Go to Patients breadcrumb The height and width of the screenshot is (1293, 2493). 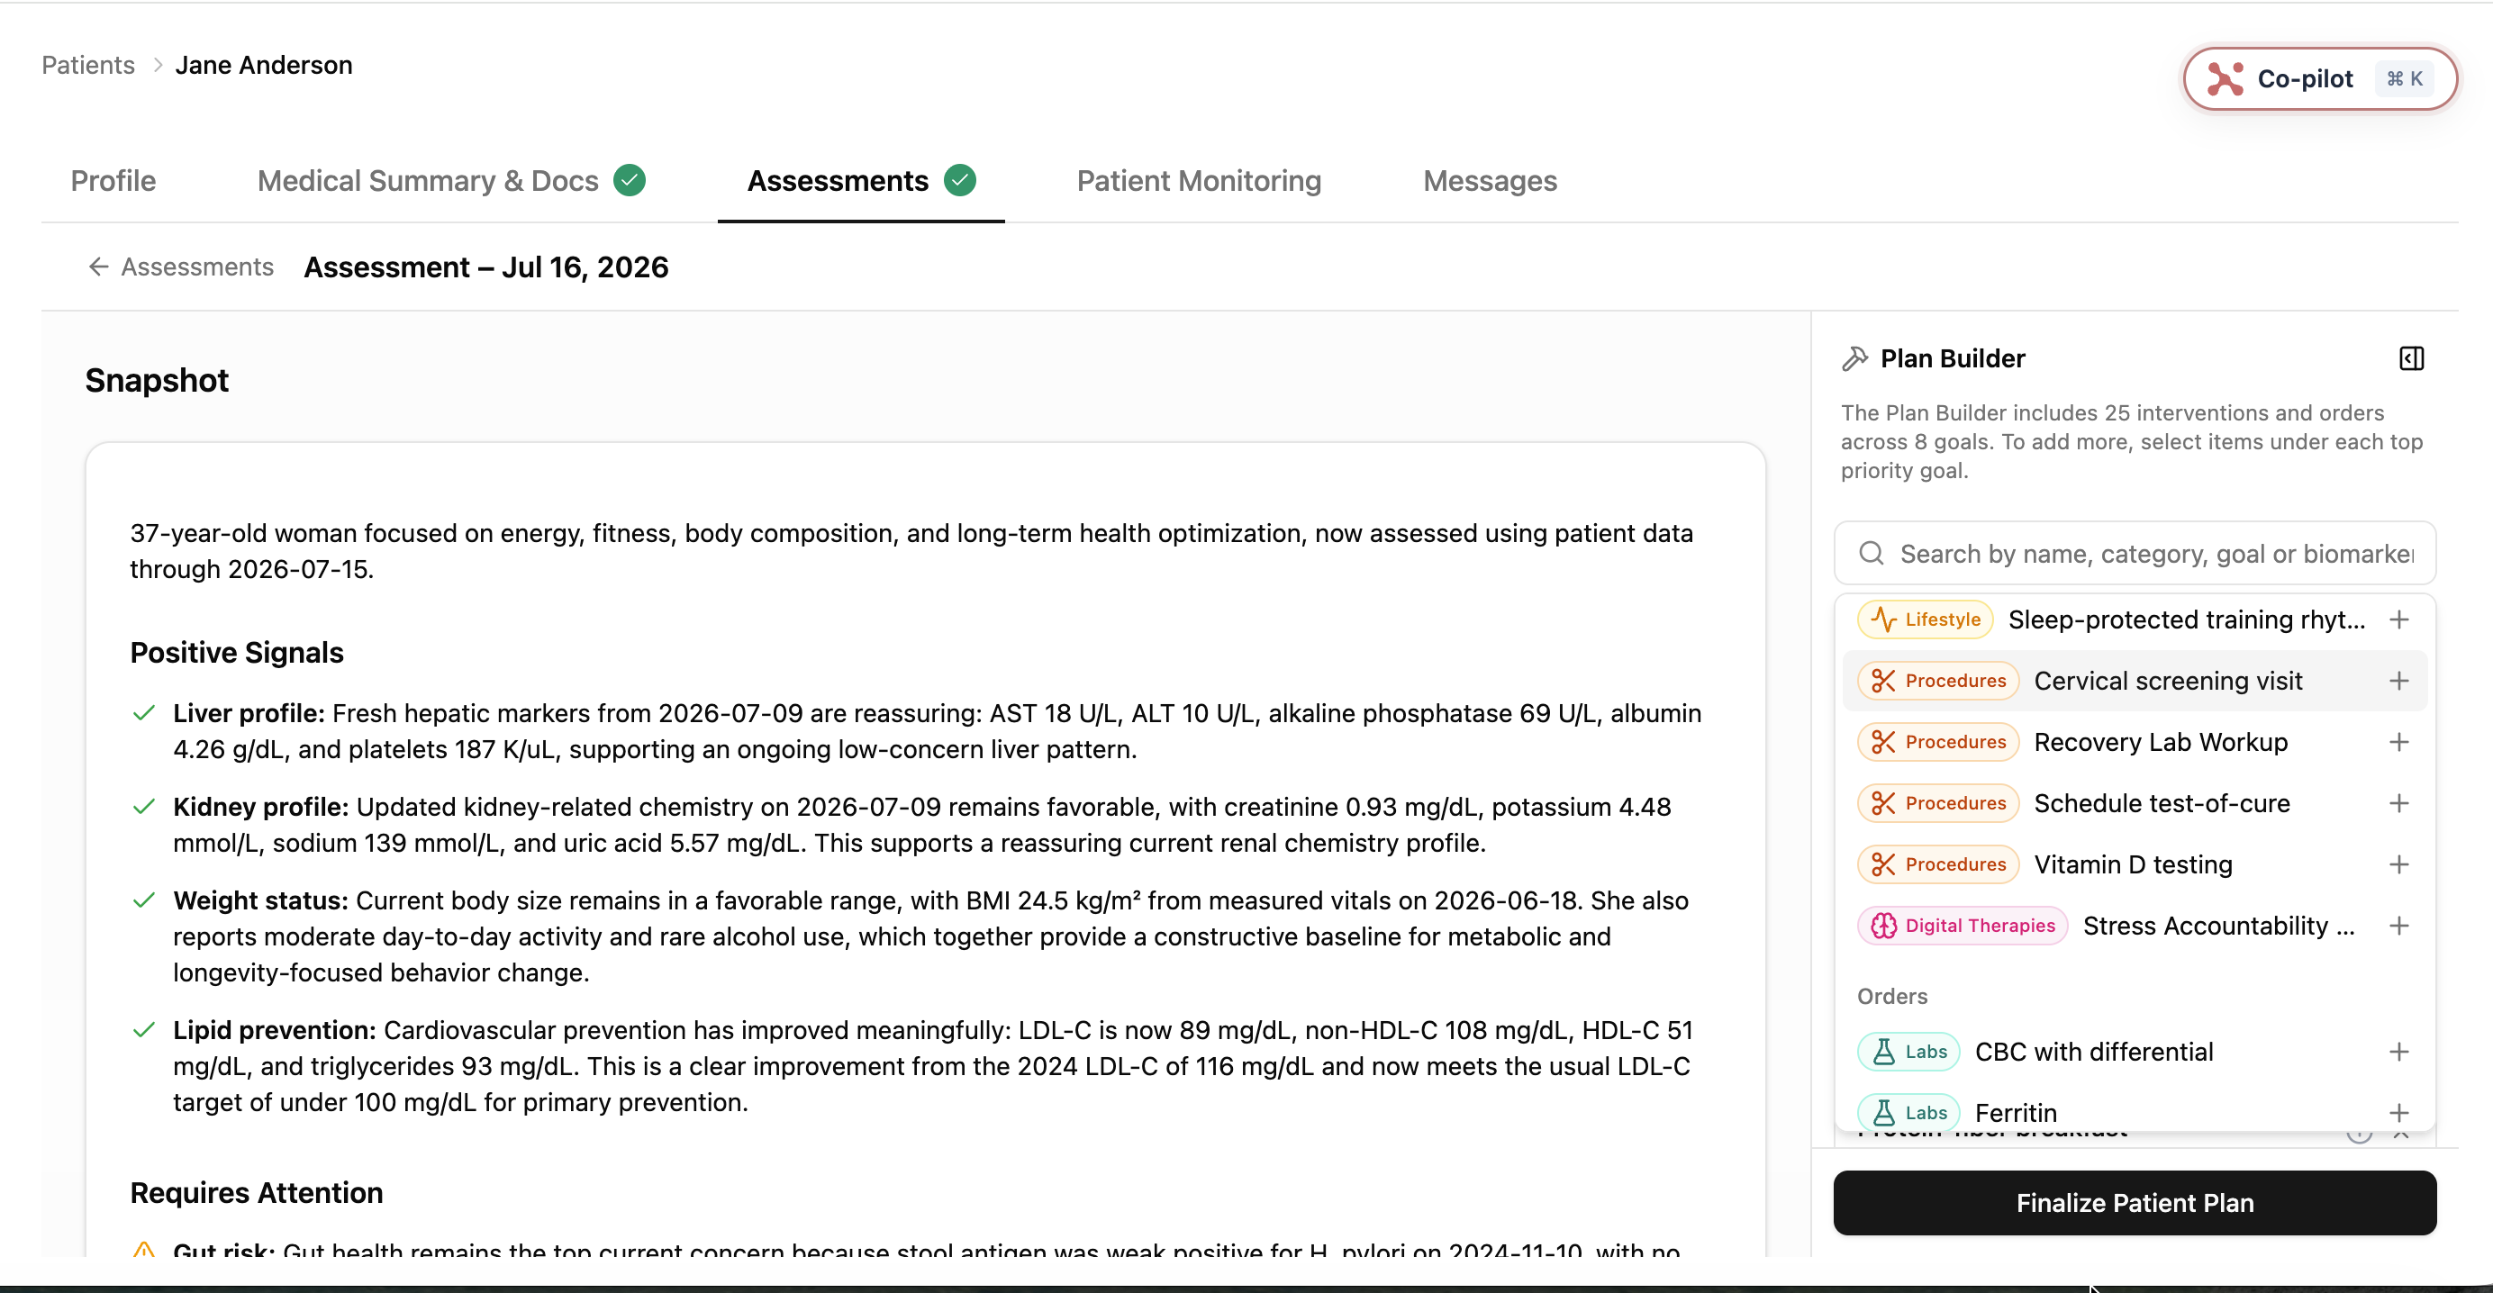click(88, 65)
